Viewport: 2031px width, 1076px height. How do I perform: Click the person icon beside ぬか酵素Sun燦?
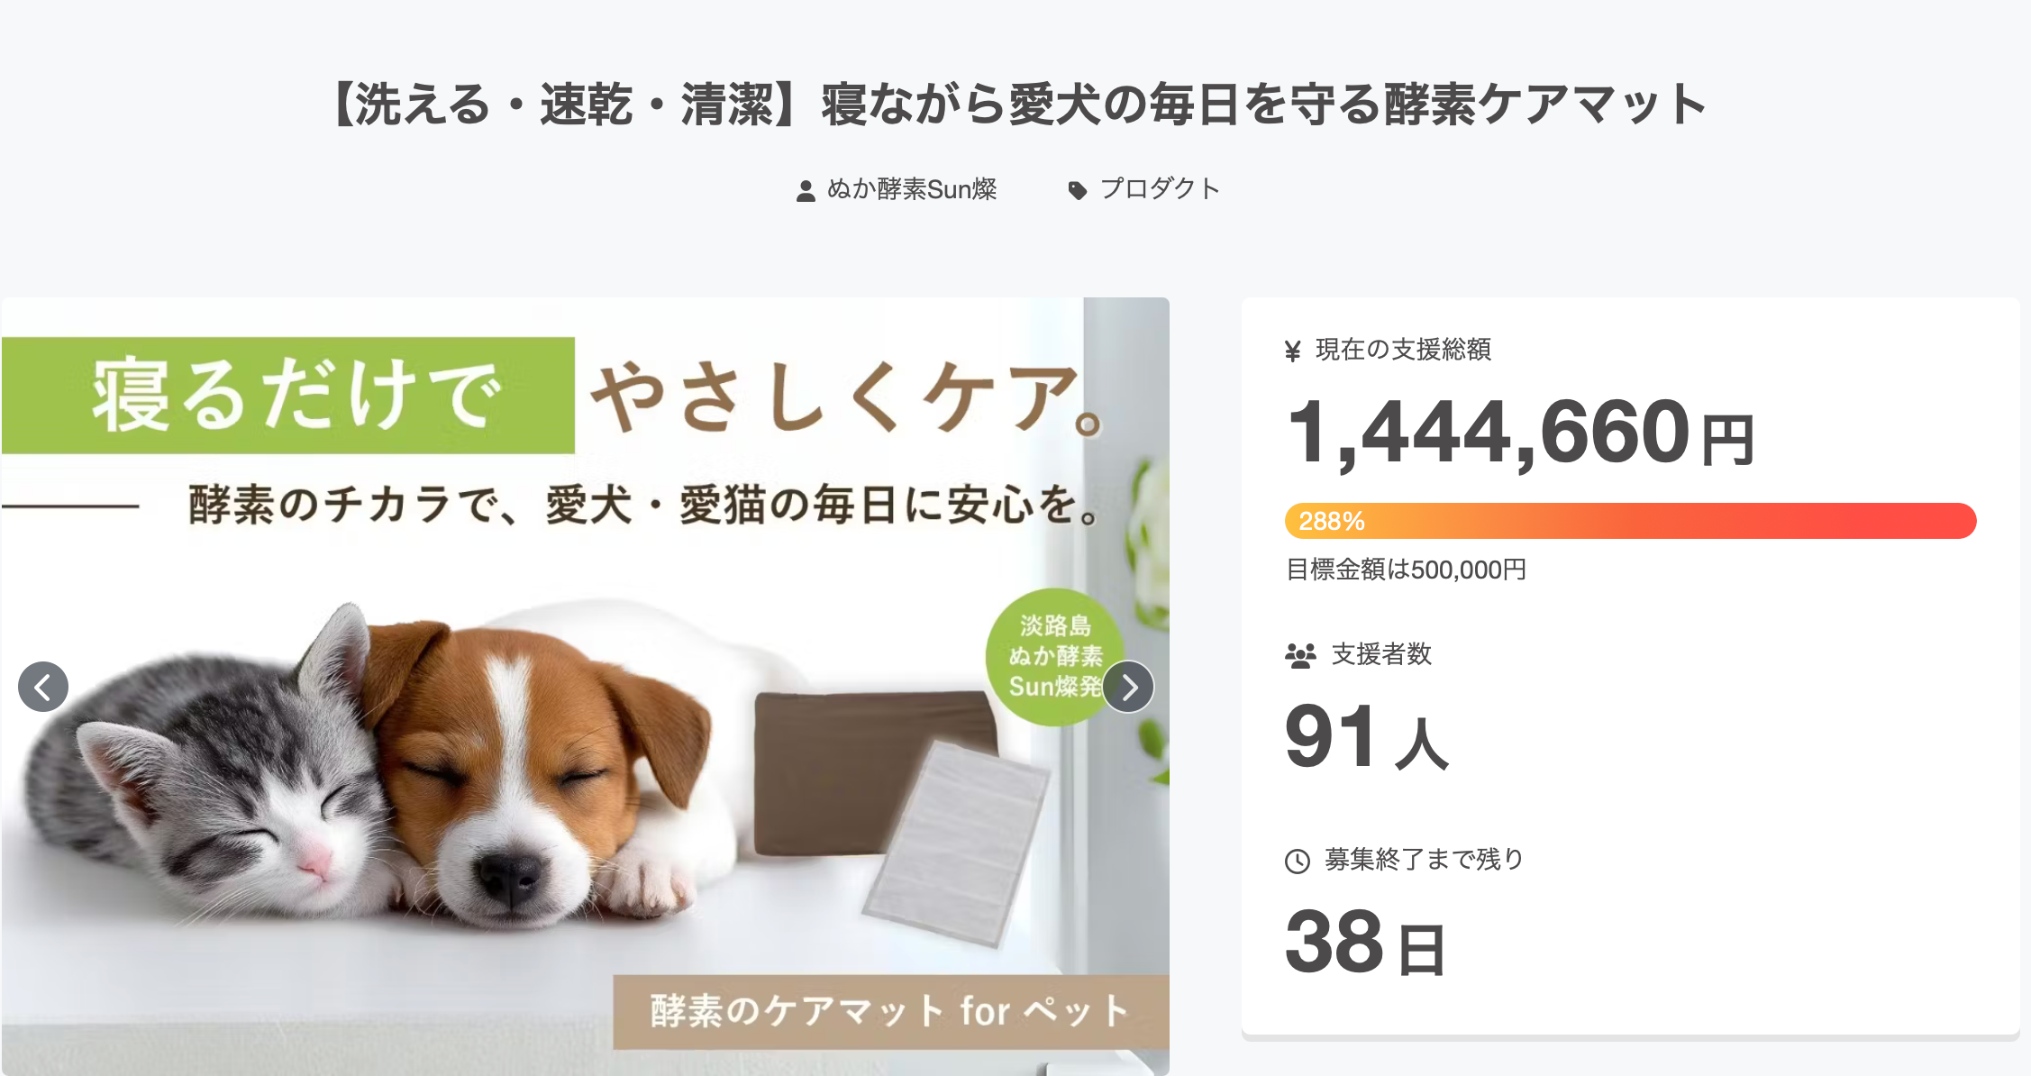pos(806,190)
